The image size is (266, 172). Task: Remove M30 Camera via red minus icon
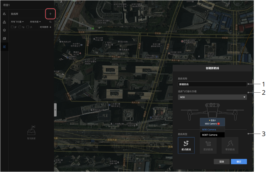tap(219, 124)
